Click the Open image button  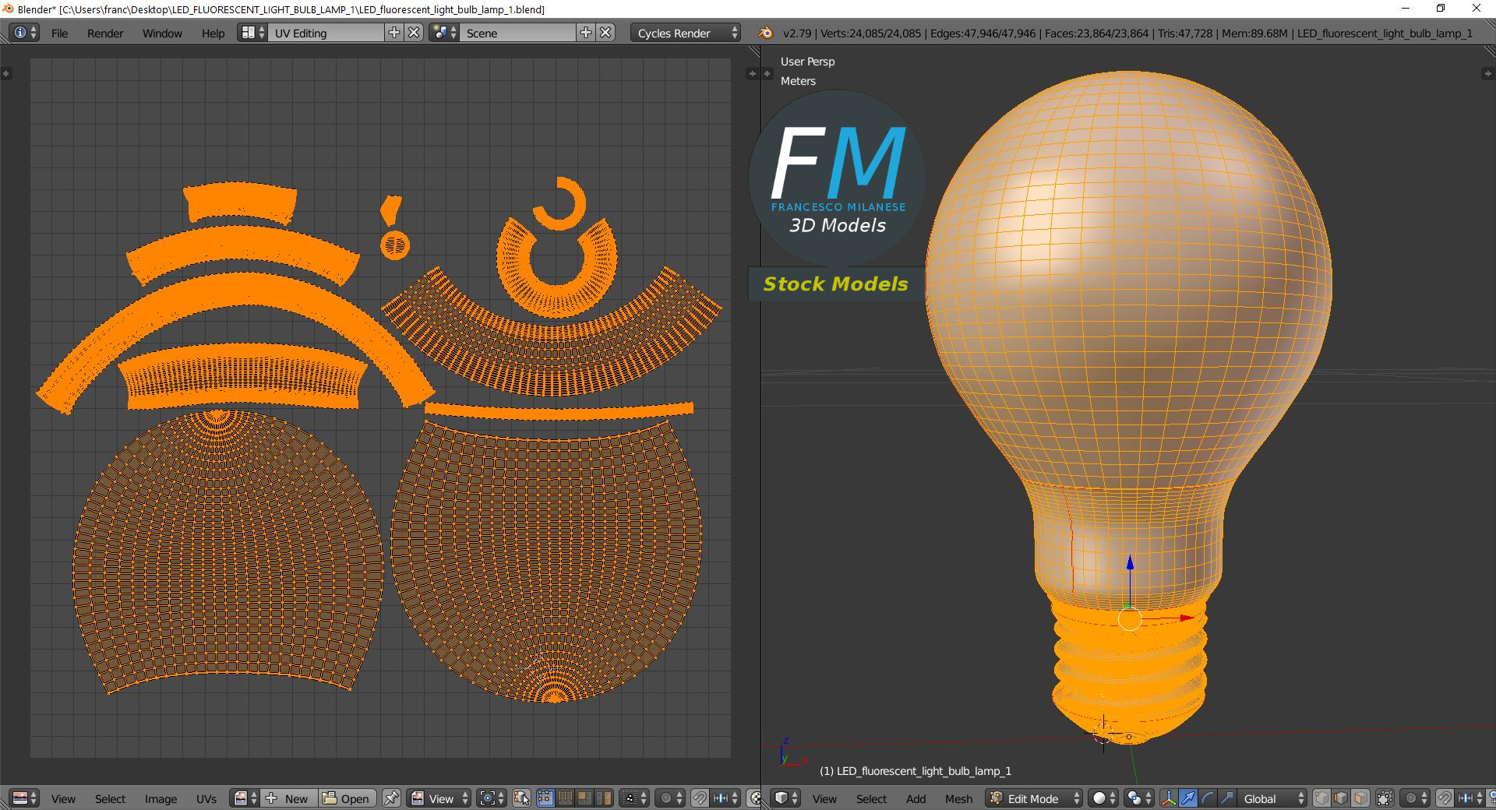(x=347, y=798)
